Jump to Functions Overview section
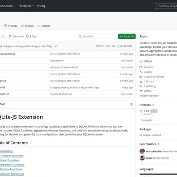177x177 pixels. 12,156
